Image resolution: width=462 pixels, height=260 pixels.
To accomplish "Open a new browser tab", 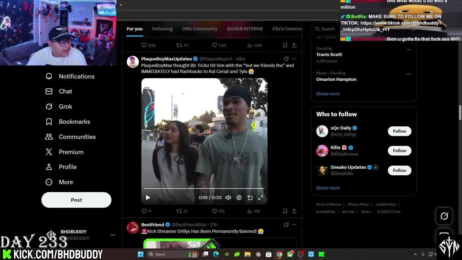I will (x=121, y=5).
